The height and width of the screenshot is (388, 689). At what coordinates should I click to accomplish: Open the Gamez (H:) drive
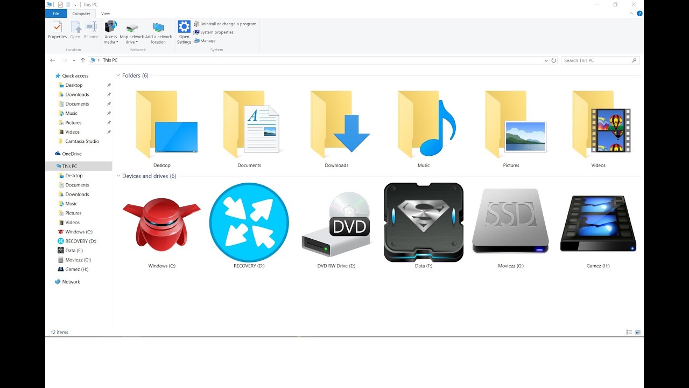(x=597, y=222)
